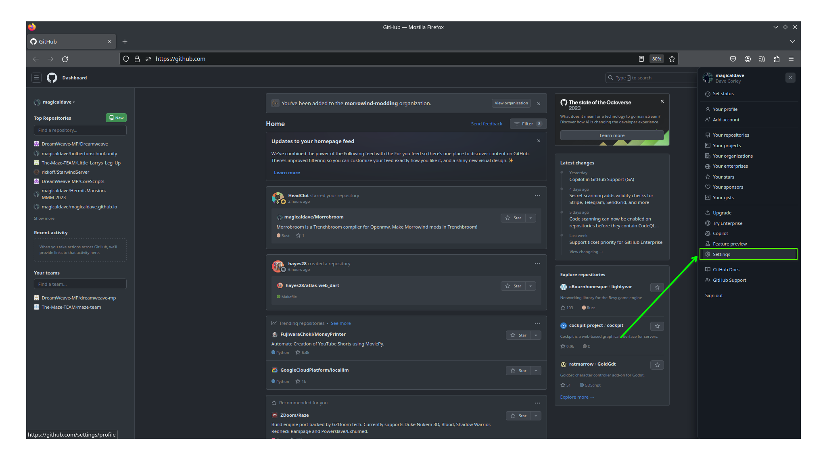Star the GoogleCloudPlatform/localllm repository
The height and width of the screenshot is (470, 827).
point(518,371)
